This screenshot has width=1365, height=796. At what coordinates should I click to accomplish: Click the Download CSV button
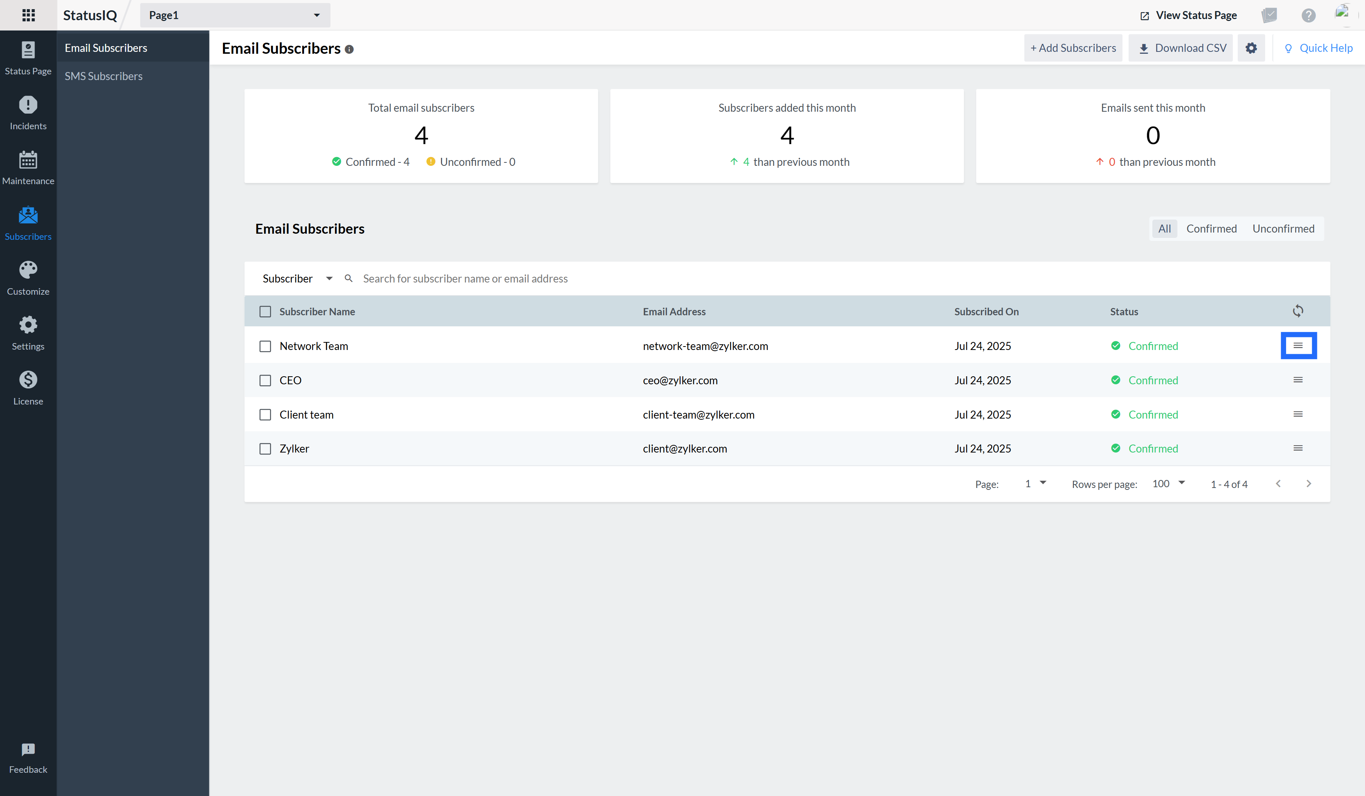click(1181, 48)
